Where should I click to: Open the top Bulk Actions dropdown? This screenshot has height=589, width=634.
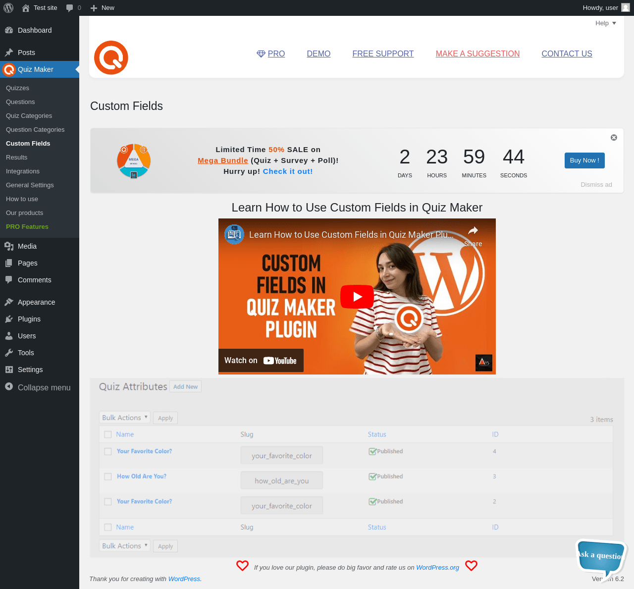125,418
